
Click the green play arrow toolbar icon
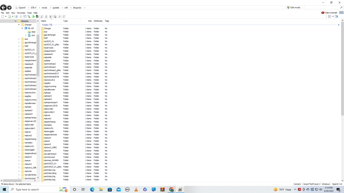(x=33, y=16)
